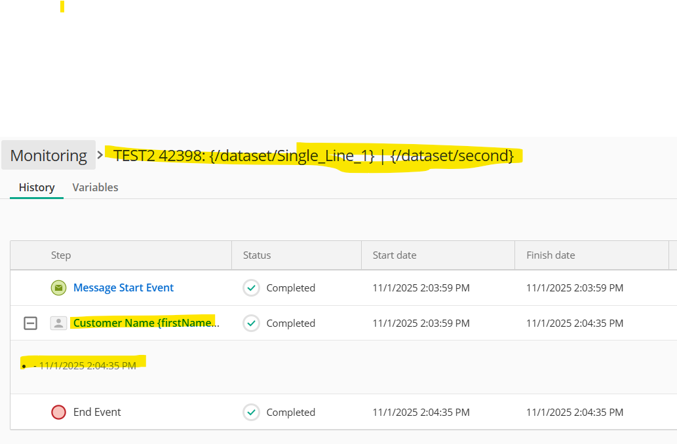This screenshot has width=677, height=444.
Task: Select the End Event step label
Action: click(97, 413)
